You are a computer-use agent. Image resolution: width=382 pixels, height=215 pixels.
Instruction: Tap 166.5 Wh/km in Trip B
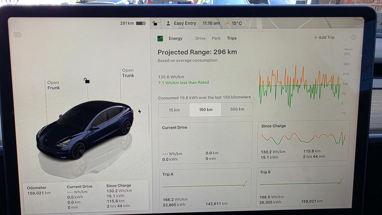pos(272,197)
